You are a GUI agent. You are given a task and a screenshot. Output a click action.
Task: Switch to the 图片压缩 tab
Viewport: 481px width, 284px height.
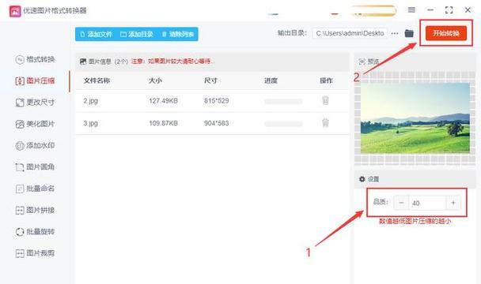[35, 80]
